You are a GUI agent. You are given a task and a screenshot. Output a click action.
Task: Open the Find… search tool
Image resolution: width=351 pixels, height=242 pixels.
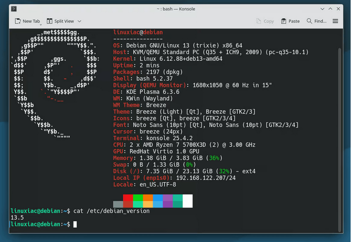click(x=316, y=21)
